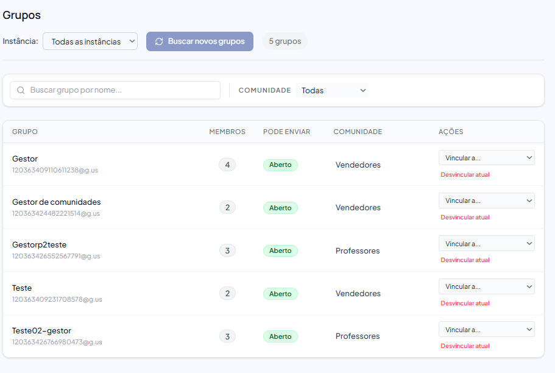Viewport: 555px width, 373px height.
Task: Click Professores community for Teste02-gestor
Action: point(358,336)
